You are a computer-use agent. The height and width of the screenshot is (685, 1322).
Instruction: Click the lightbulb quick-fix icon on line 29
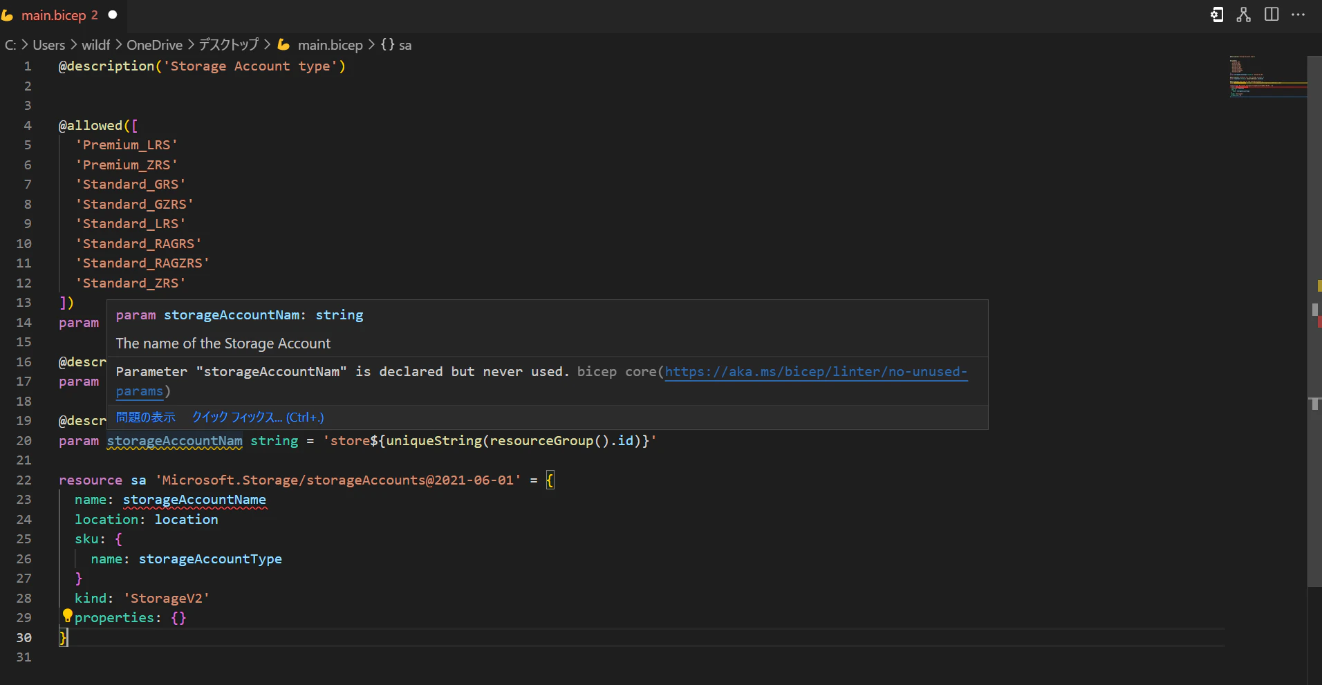[x=67, y=614]
